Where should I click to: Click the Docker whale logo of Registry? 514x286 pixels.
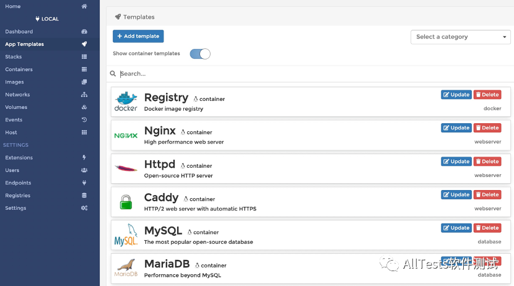(x=126, y=102)
